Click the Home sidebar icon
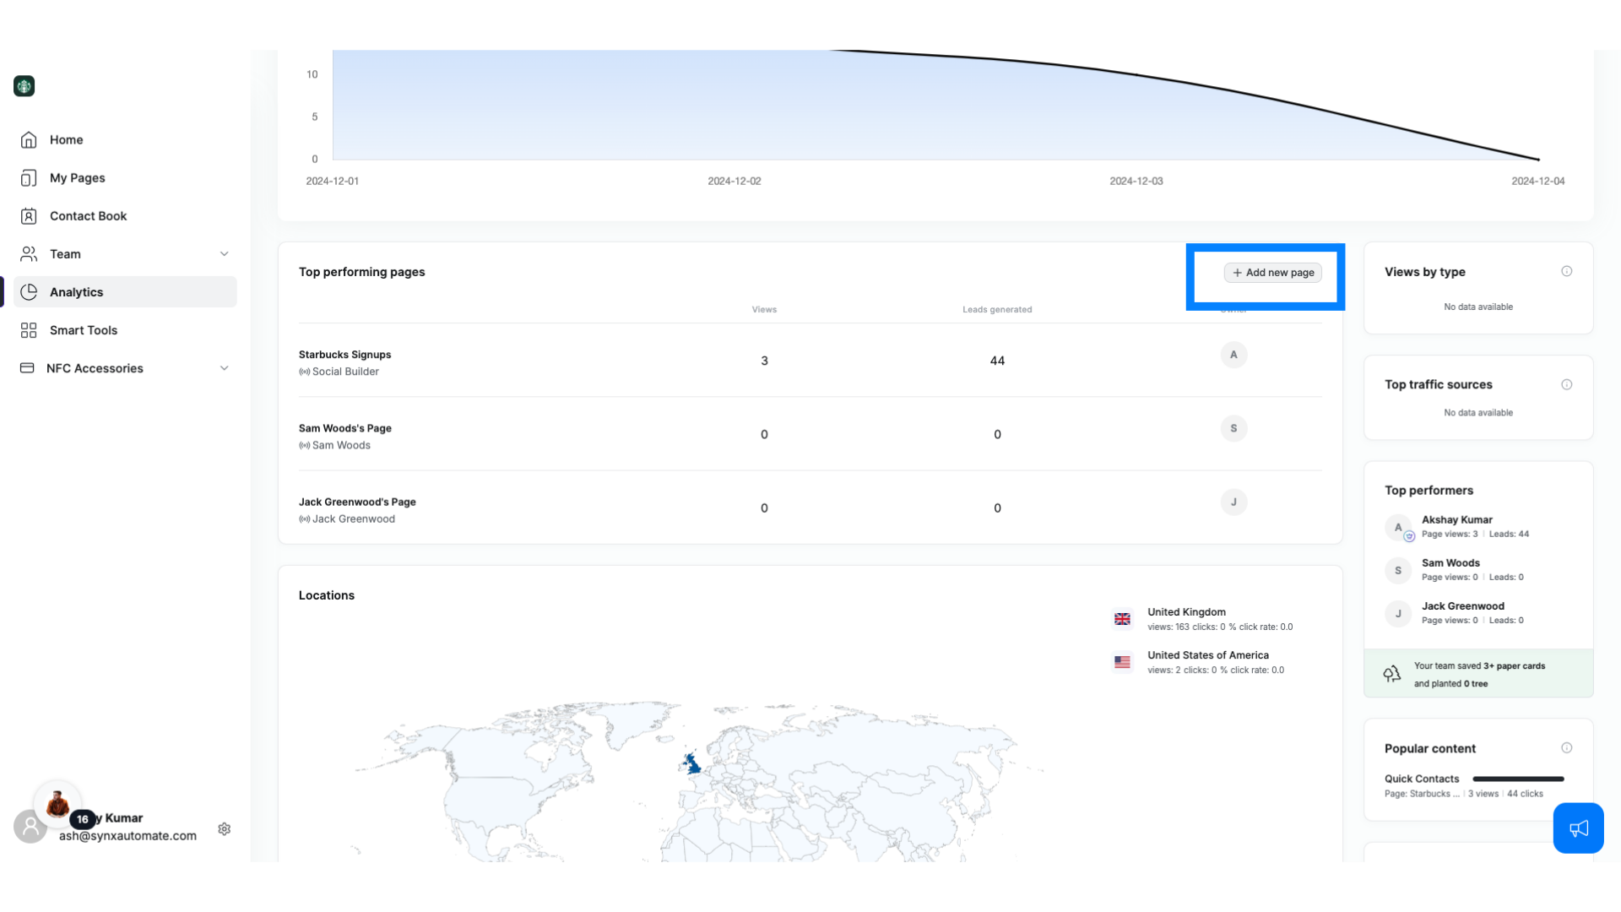The image size is (1621, 912). [x=29, y=139]
